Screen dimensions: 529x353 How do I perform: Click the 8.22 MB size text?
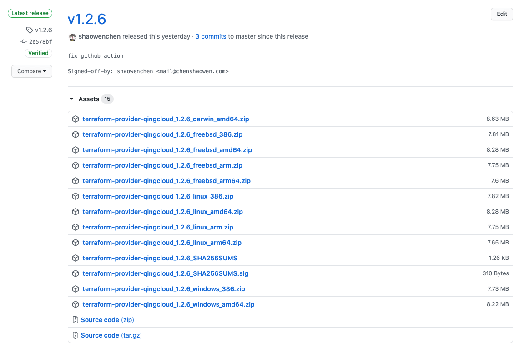[x=497, y=304]
